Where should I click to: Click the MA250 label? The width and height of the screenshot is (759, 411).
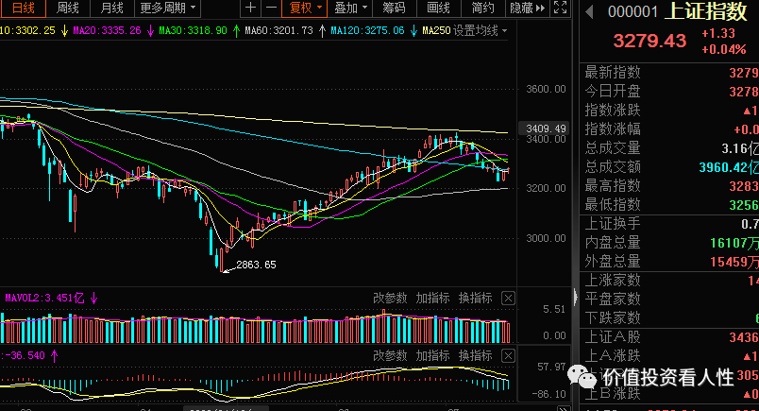tap(436, 30)
